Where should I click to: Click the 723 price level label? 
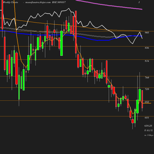pos(147,89)
